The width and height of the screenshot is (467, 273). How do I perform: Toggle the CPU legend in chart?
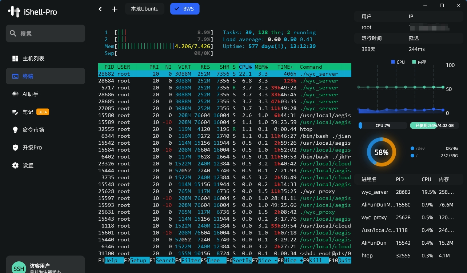point(398,62)
